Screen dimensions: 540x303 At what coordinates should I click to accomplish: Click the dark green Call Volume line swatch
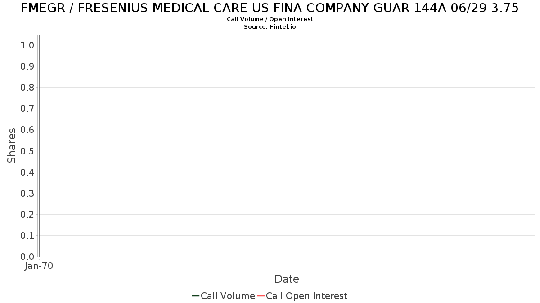pos(196,296)
